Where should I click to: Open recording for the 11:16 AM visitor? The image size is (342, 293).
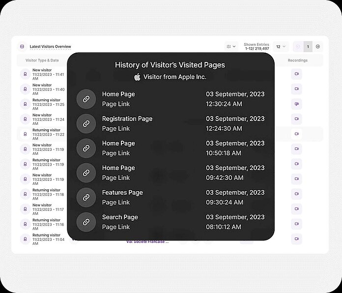(x=296, y=224)
